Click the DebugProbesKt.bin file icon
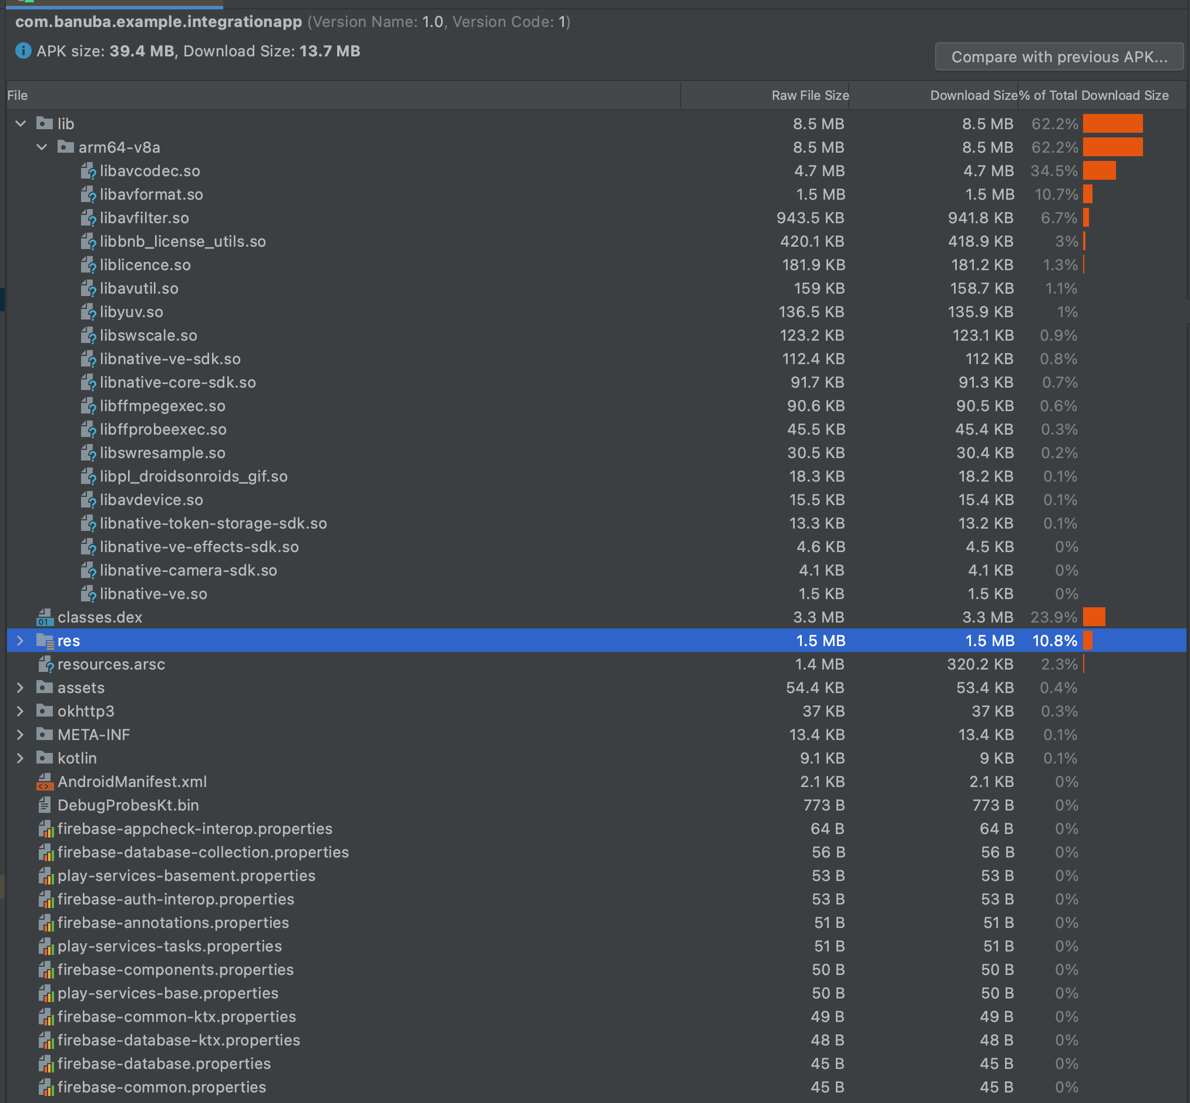Image resolution: width=1190 pixels, height=1103 pixels. (x=45, y=805)
